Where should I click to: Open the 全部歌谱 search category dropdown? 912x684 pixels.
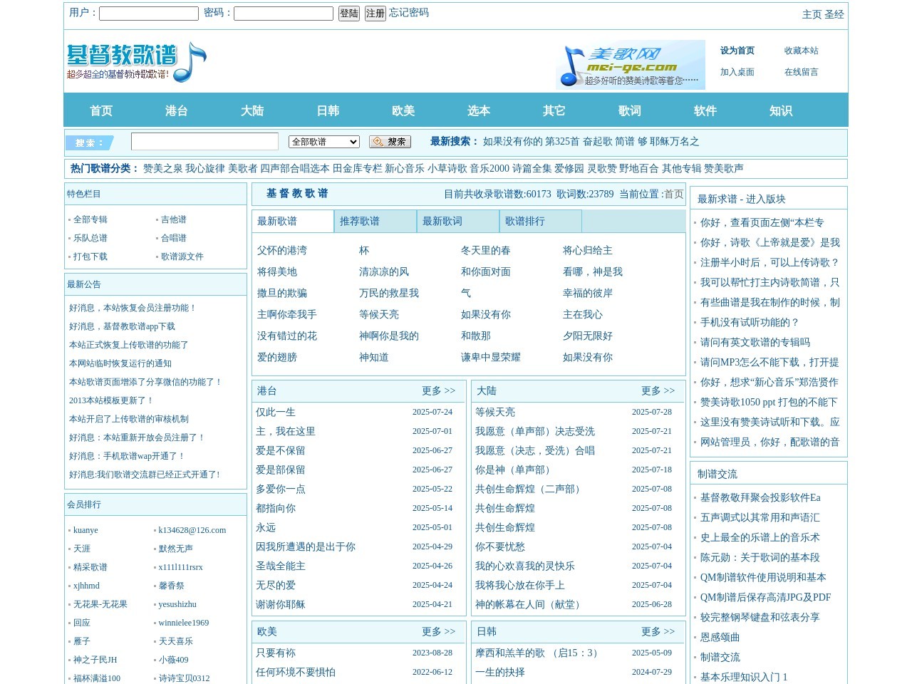[x=323, y=141]
